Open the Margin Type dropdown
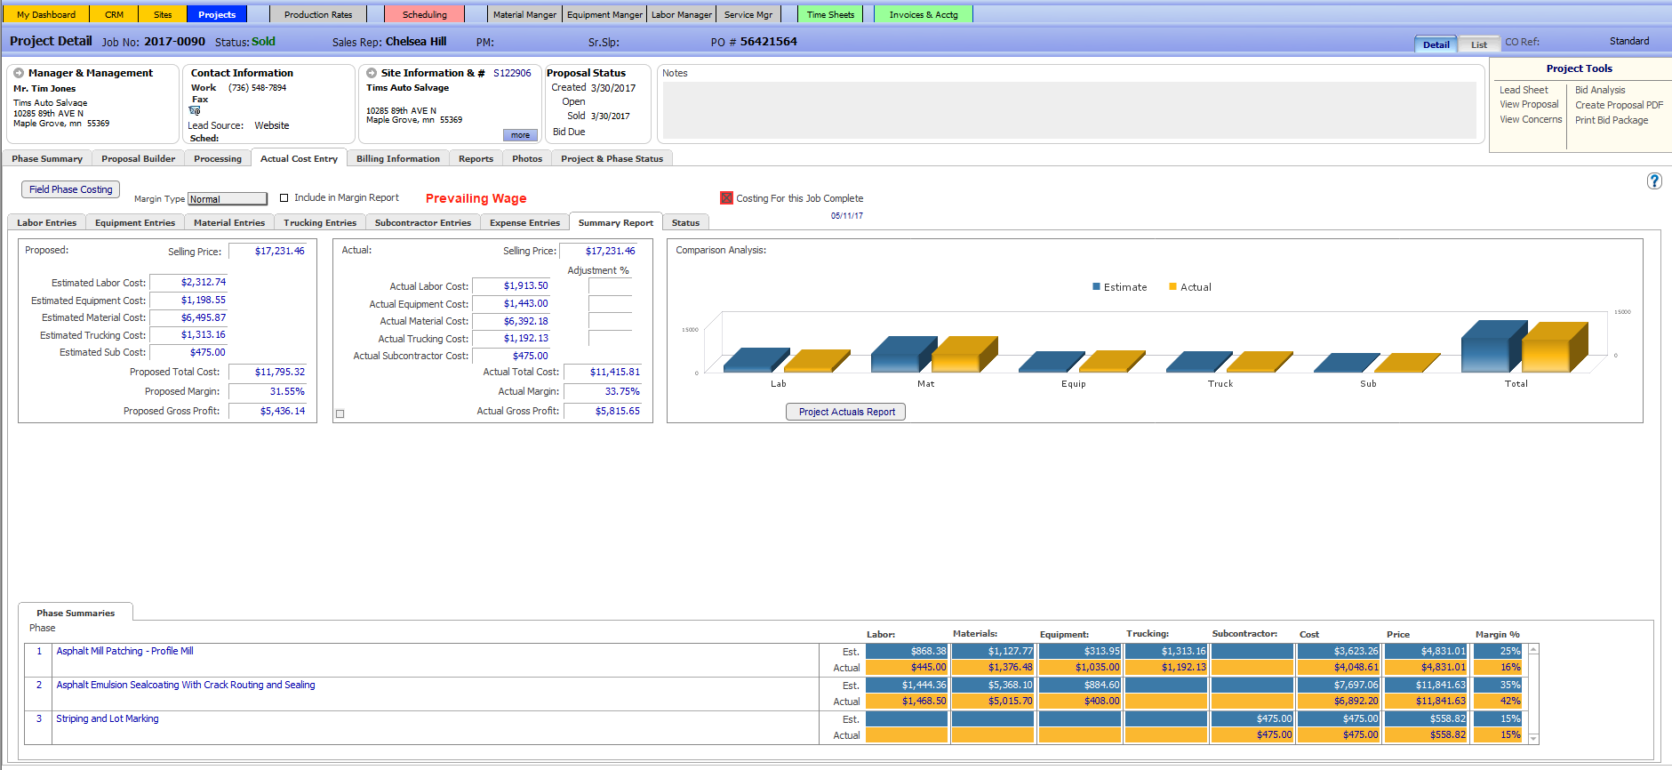Screen dimensions: 1672x770 pos(228,199)
